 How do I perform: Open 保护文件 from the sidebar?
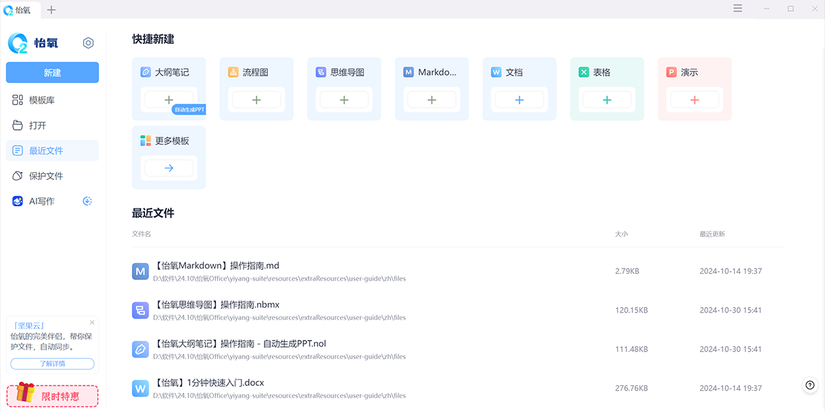(45, 176)
